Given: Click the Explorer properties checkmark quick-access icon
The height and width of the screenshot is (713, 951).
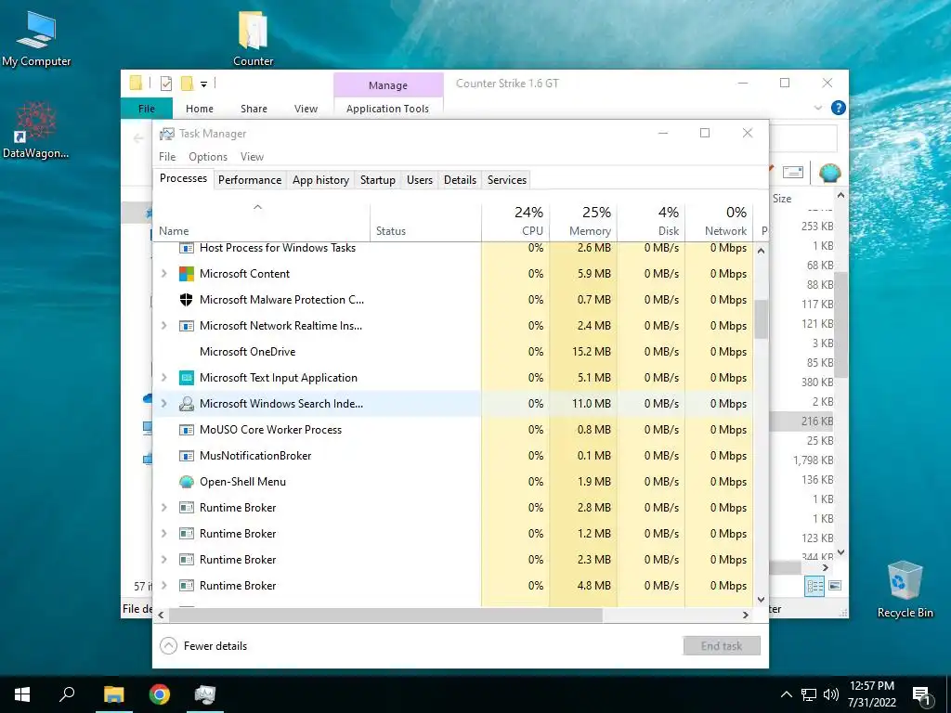Looking at the screenshot, I should click(166, 84).
